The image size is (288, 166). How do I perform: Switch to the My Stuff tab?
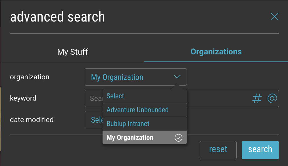pos(72,52)
